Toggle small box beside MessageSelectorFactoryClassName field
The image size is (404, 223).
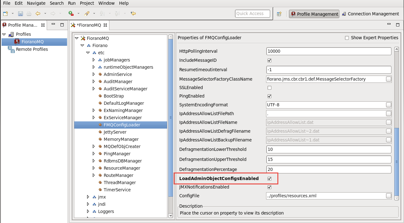point(389,79)
